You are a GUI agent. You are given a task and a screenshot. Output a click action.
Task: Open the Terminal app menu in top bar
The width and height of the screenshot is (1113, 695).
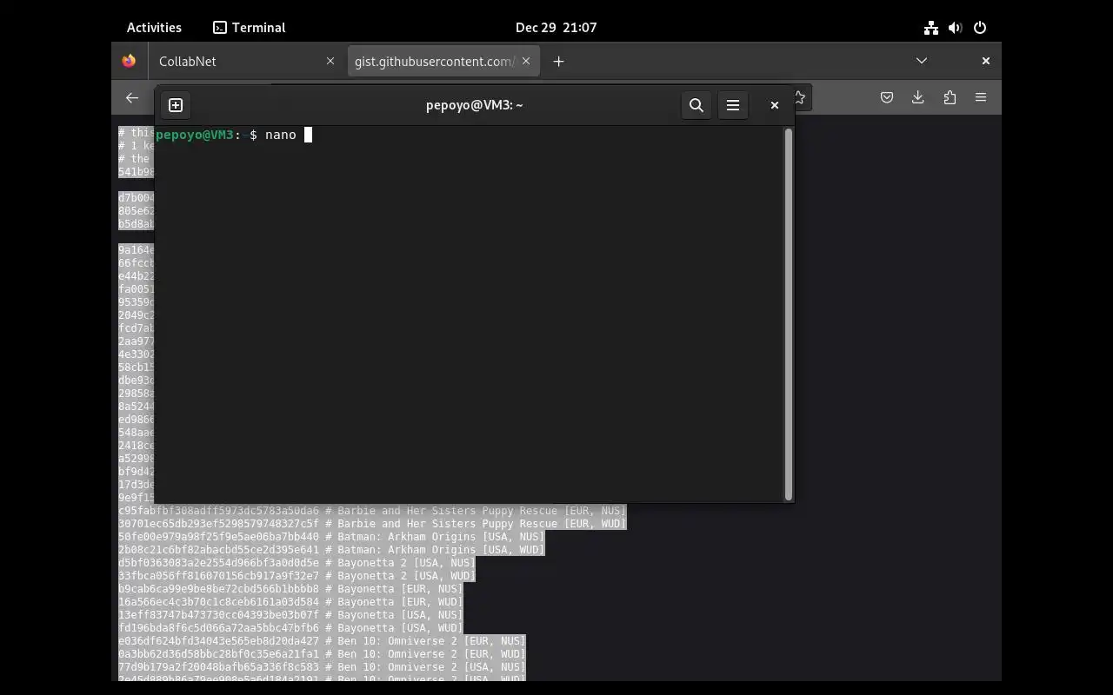(250, 28)
